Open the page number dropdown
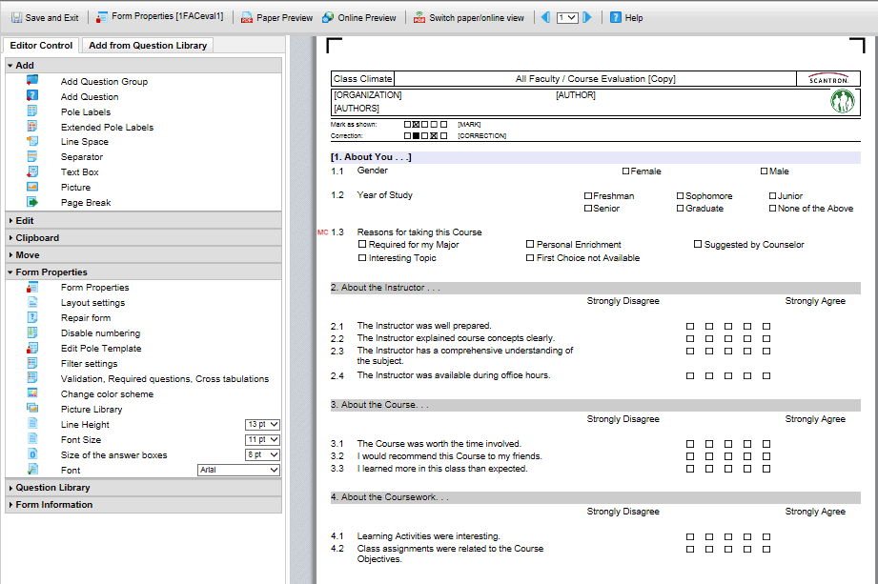Image resolution: width=878 pixels, height=584 pixels. tap(566, 18)
